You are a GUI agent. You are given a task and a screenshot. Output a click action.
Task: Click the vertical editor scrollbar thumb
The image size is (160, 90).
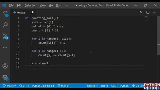tap(158, 35)
